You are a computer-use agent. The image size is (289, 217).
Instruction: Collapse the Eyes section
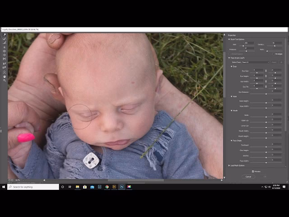click(x=232, y=66)
